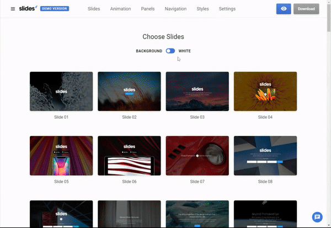Select the slide thumbnail under Slide 05
This screenshot has width=331, height=228.
click(61, 214)
